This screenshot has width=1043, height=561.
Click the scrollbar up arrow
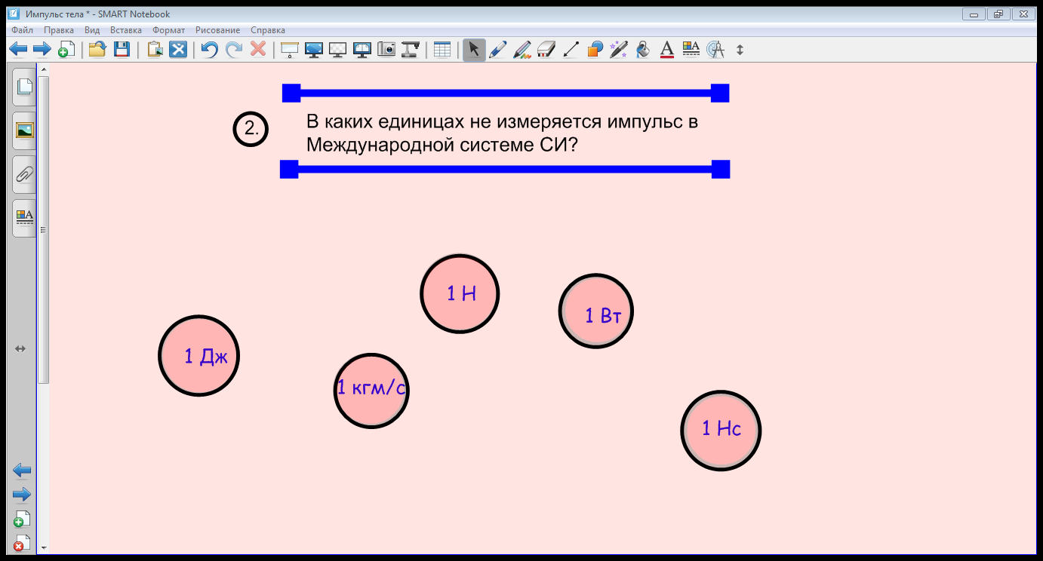pyautogui.click(x=43, y=69)
